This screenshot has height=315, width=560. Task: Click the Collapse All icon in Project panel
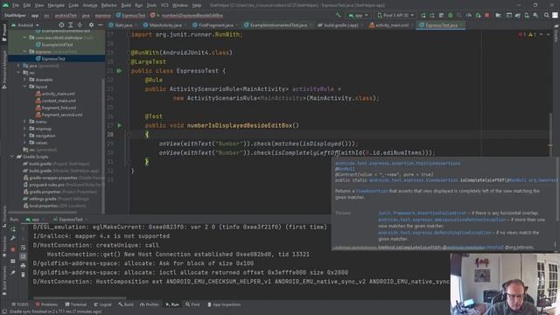click(x=80, y=25)
